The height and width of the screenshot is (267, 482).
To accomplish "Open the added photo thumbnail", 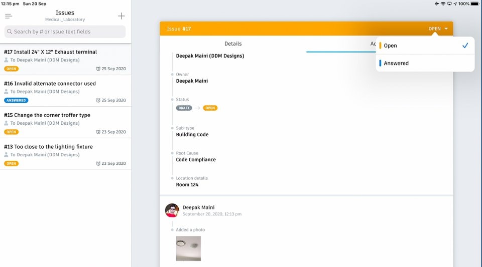I will pyautogui.click(x=188, y=248).
